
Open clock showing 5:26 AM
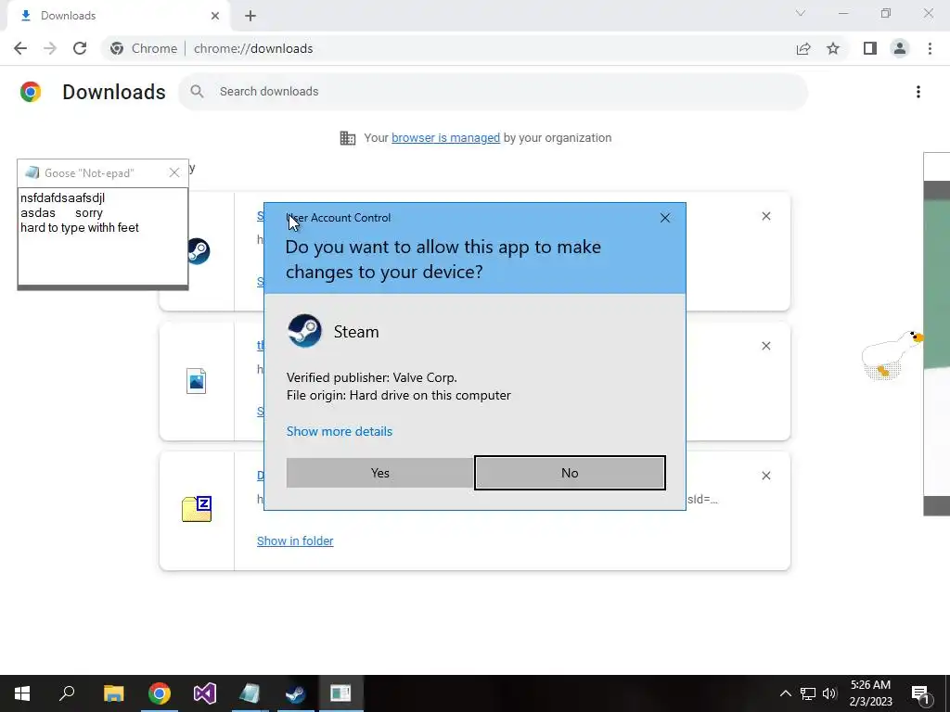coord(870,693)
